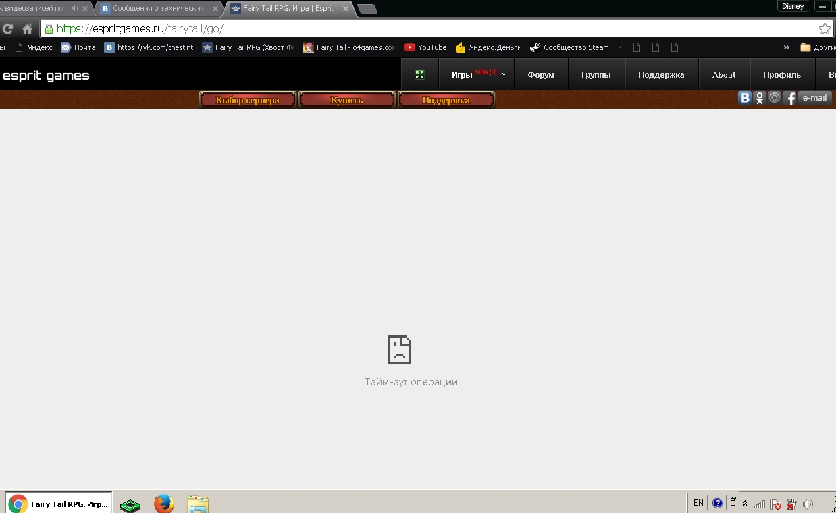Expand hidden bookmarks with the chevron

[786, 47]
